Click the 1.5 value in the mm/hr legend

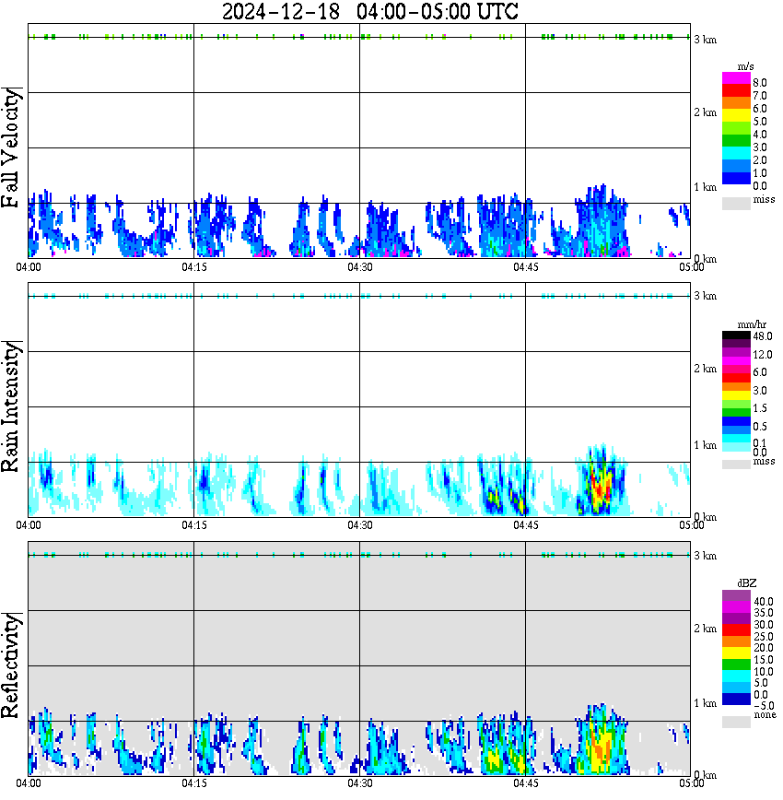[760, 408]
